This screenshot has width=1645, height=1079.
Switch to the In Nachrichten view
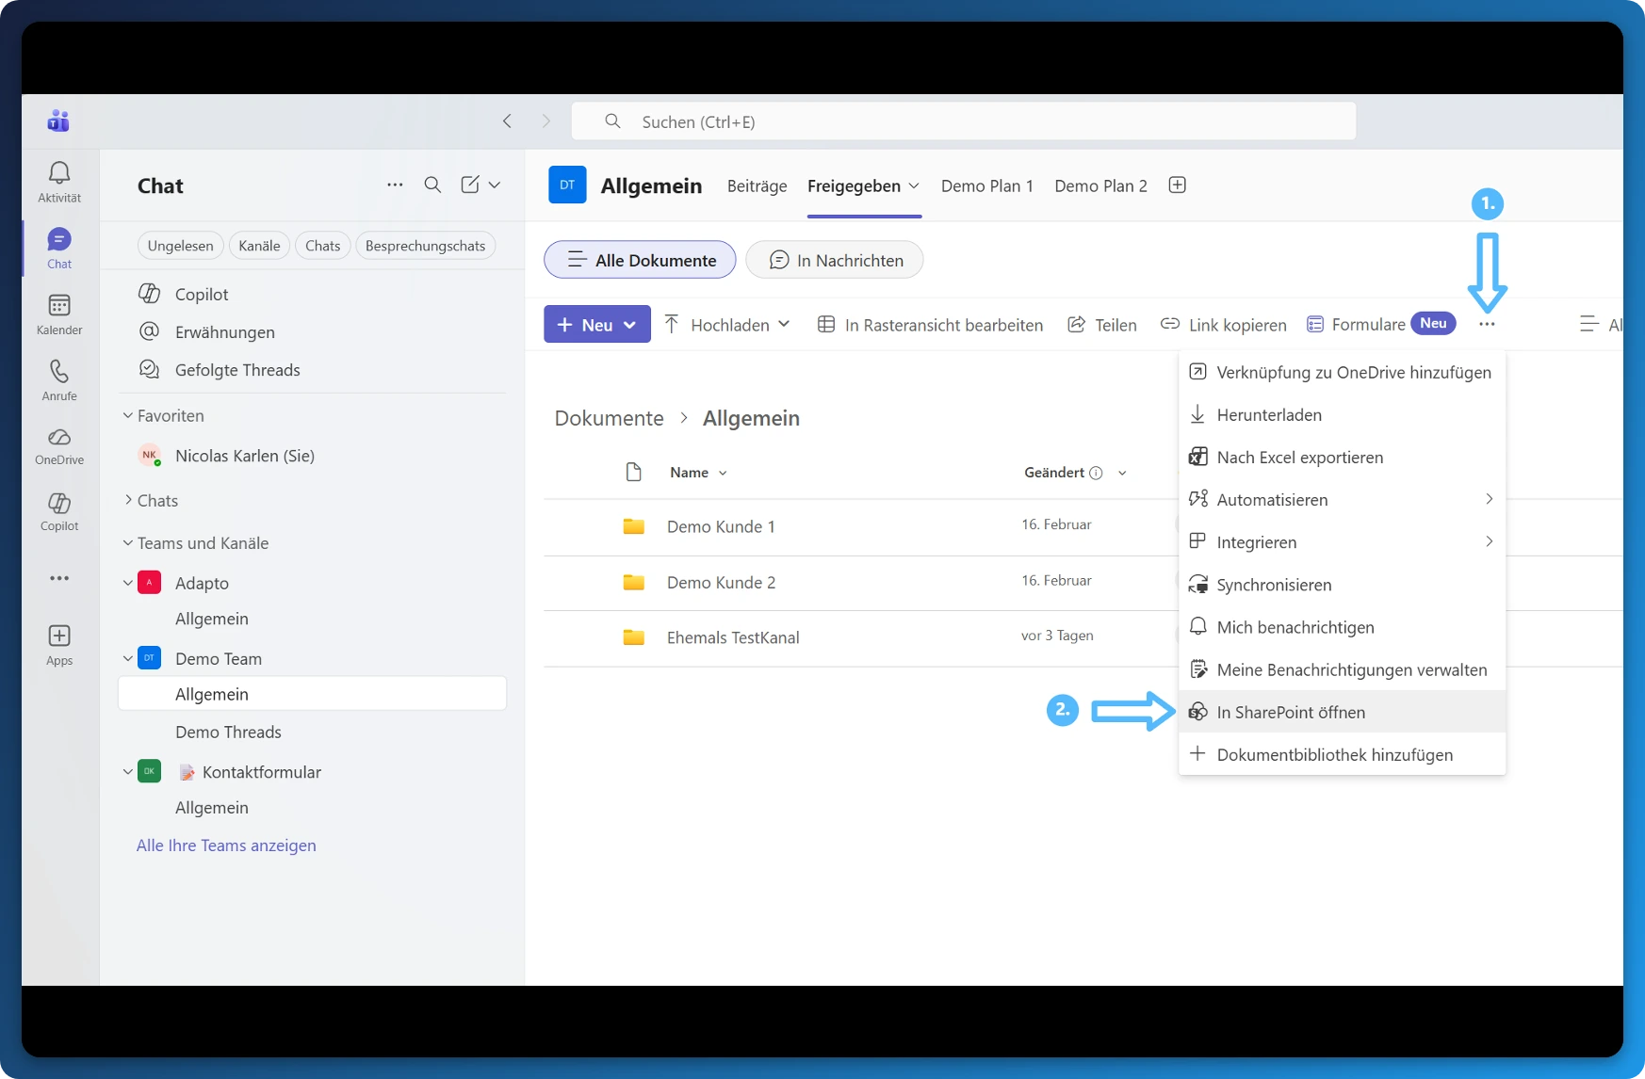coord(835,260)
